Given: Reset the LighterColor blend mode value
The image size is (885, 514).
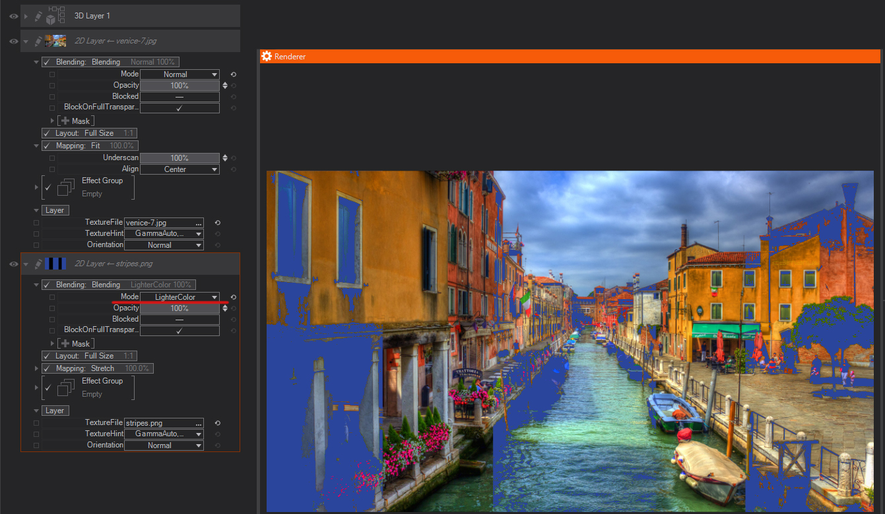Looking at the screenshot, I should pyautogui.click(x=233, y=297).
